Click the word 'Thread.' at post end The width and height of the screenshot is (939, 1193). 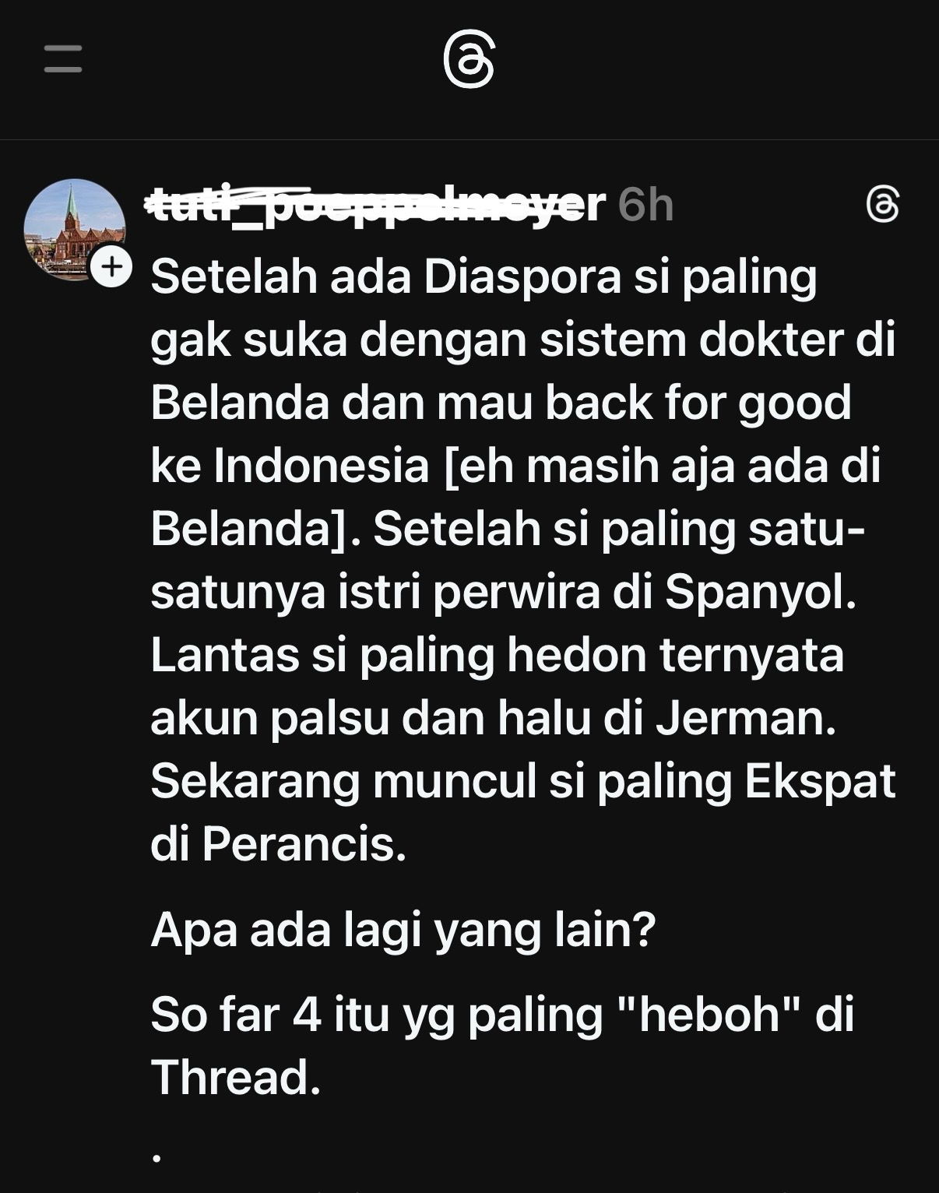pyautogui.click(x=236, y=1078)
